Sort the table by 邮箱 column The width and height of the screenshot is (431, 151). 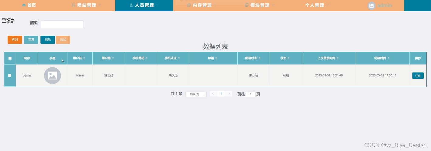216,58
